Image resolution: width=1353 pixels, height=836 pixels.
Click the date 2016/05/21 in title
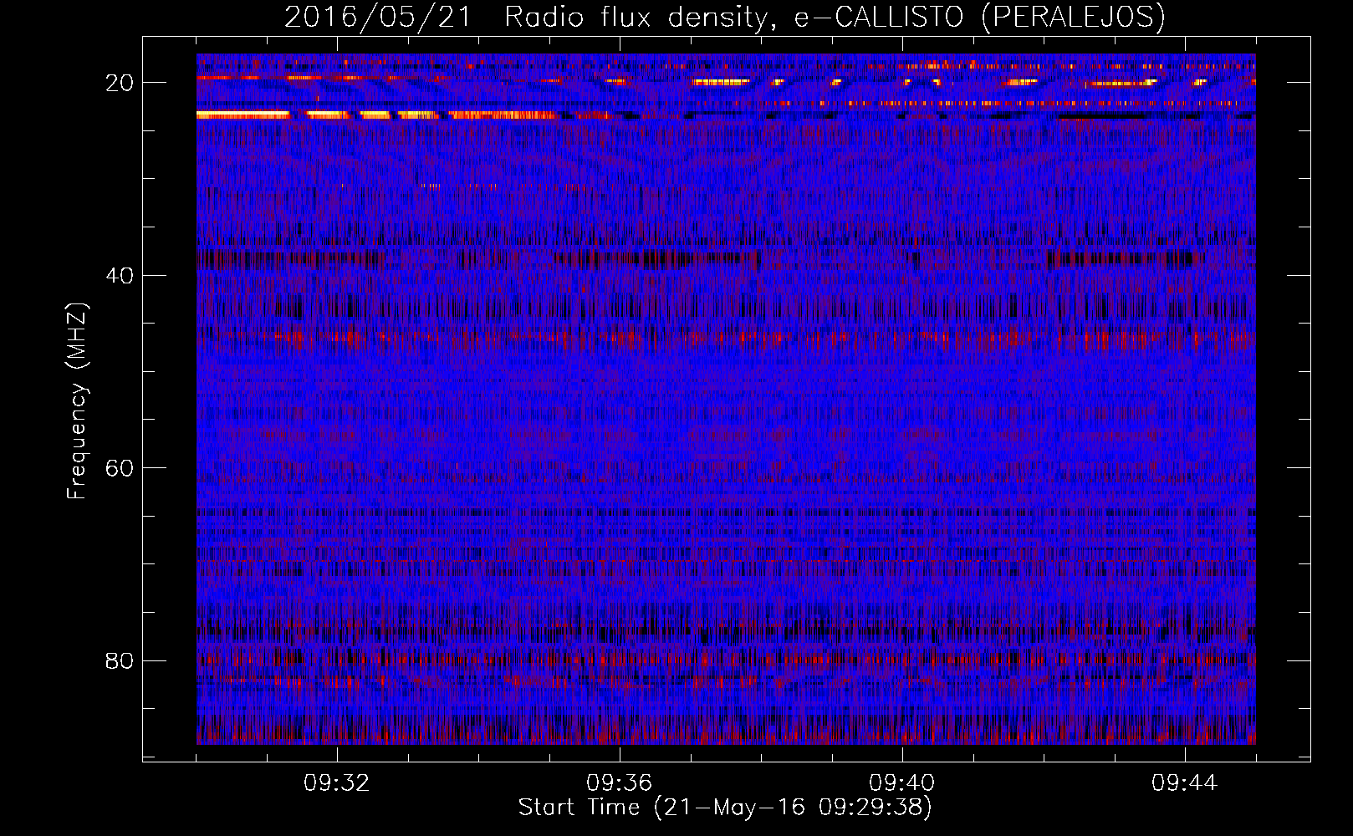click(379, 18)
